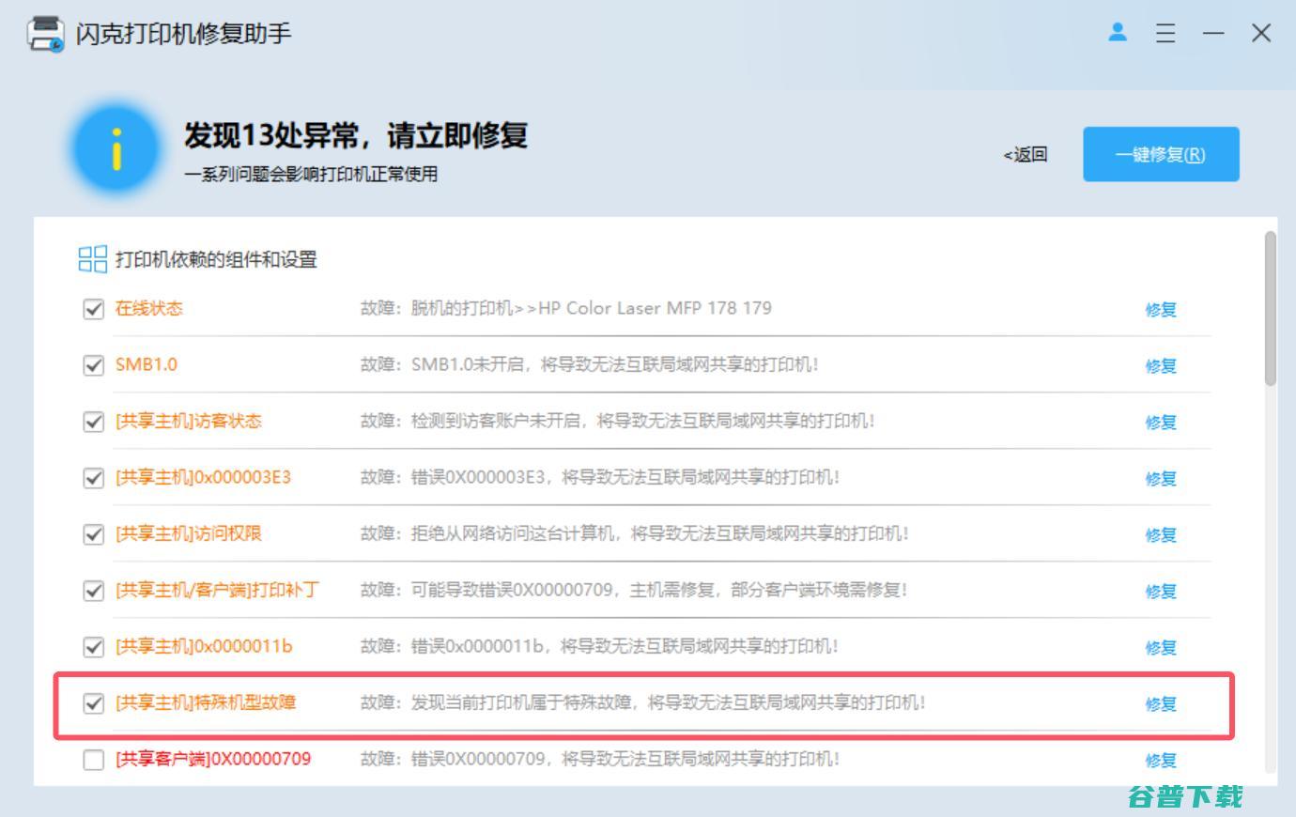The image size is (1296, 817).
Task: Uncheck the [共享主机/客户端]打印补丁 checkbox
Action: point(93,591)
